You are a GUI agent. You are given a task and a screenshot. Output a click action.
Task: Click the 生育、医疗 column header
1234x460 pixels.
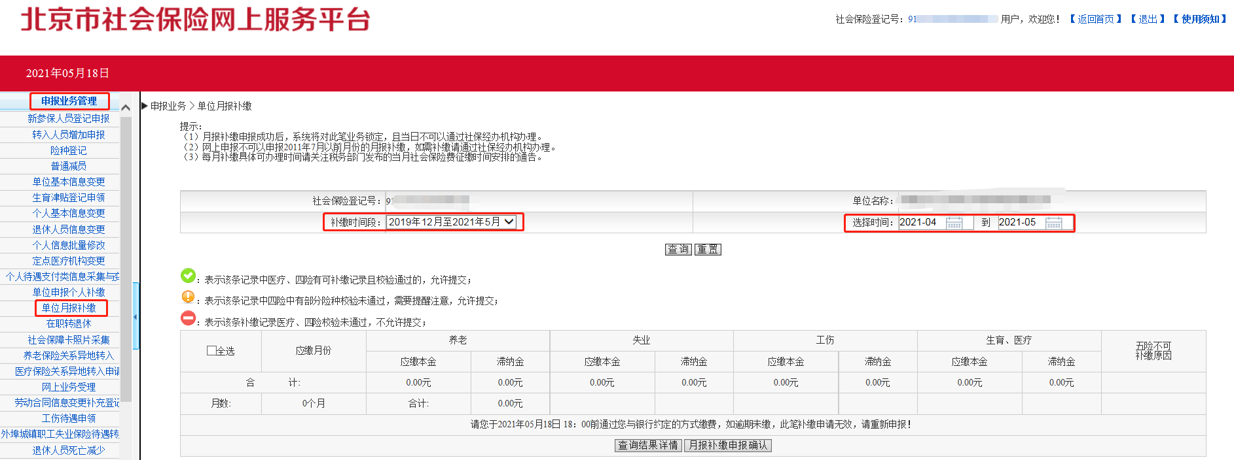[x=1009, y=340]
